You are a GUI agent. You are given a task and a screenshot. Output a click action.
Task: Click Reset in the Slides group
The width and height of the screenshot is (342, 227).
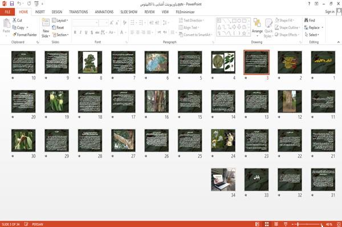tap(58, 27)
